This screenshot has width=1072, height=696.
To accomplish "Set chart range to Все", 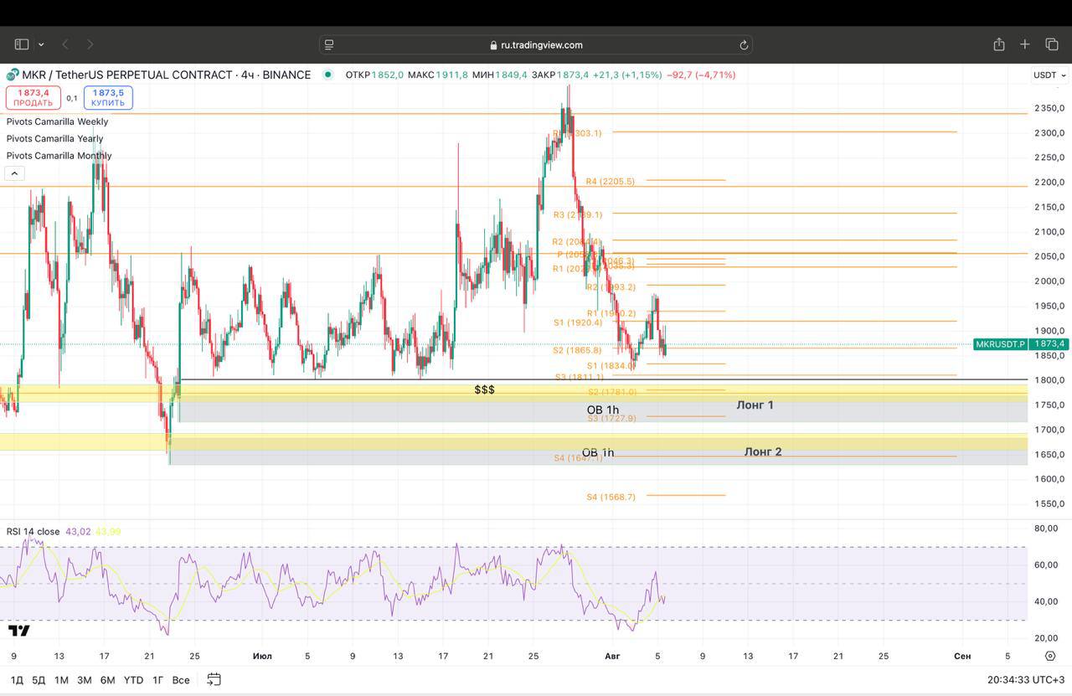I will tap(181, 680).
